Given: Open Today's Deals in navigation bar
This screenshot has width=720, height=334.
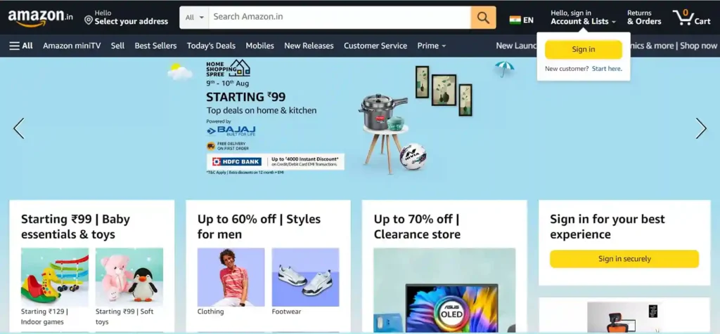Looking at the screenshot, I should (x=211, y=46).
